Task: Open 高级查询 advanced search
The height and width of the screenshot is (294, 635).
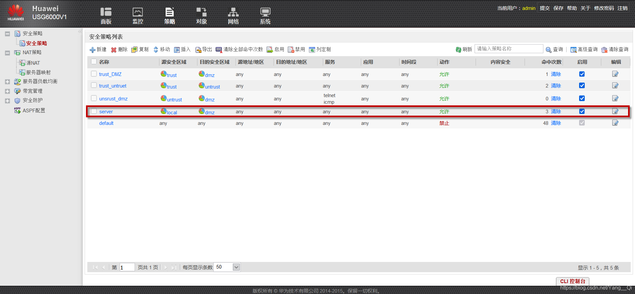Action: (584, 50)
